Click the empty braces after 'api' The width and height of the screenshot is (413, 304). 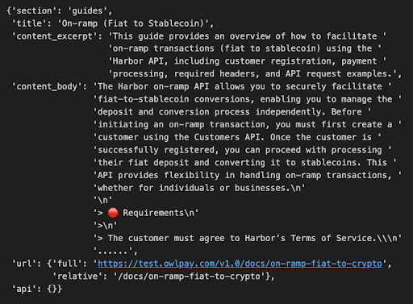(55, 289)
